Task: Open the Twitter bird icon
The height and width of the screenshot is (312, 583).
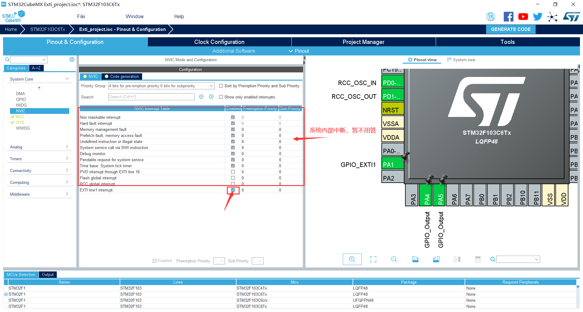Action: click(537, 17)
